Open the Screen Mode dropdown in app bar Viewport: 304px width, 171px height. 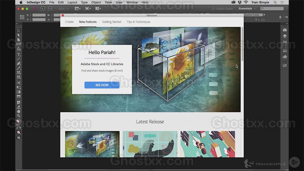tap(88, 9)
